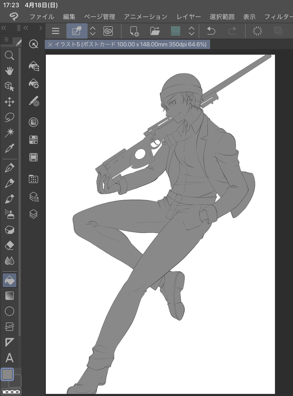Select the 3D Object operation tool
This screenshot has width=293, height=396.
[9, 86]
